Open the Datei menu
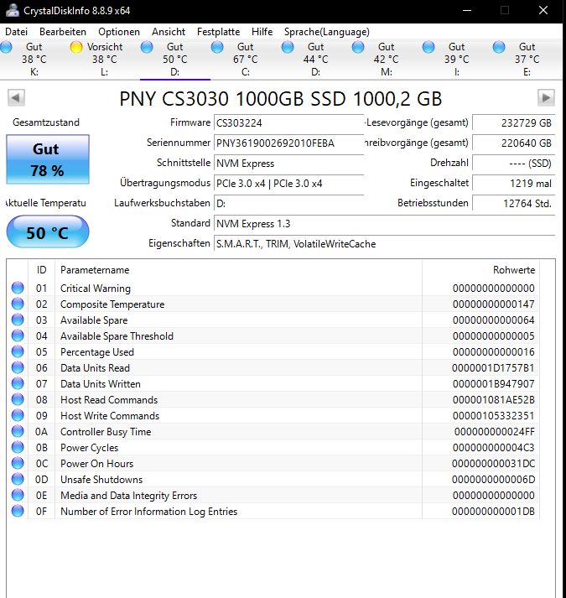This screenshot has height=598, width=566. 17,32
